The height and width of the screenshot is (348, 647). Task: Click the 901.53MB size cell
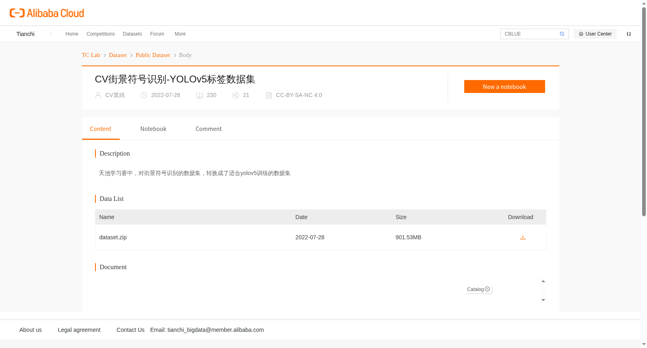(408, 237)
